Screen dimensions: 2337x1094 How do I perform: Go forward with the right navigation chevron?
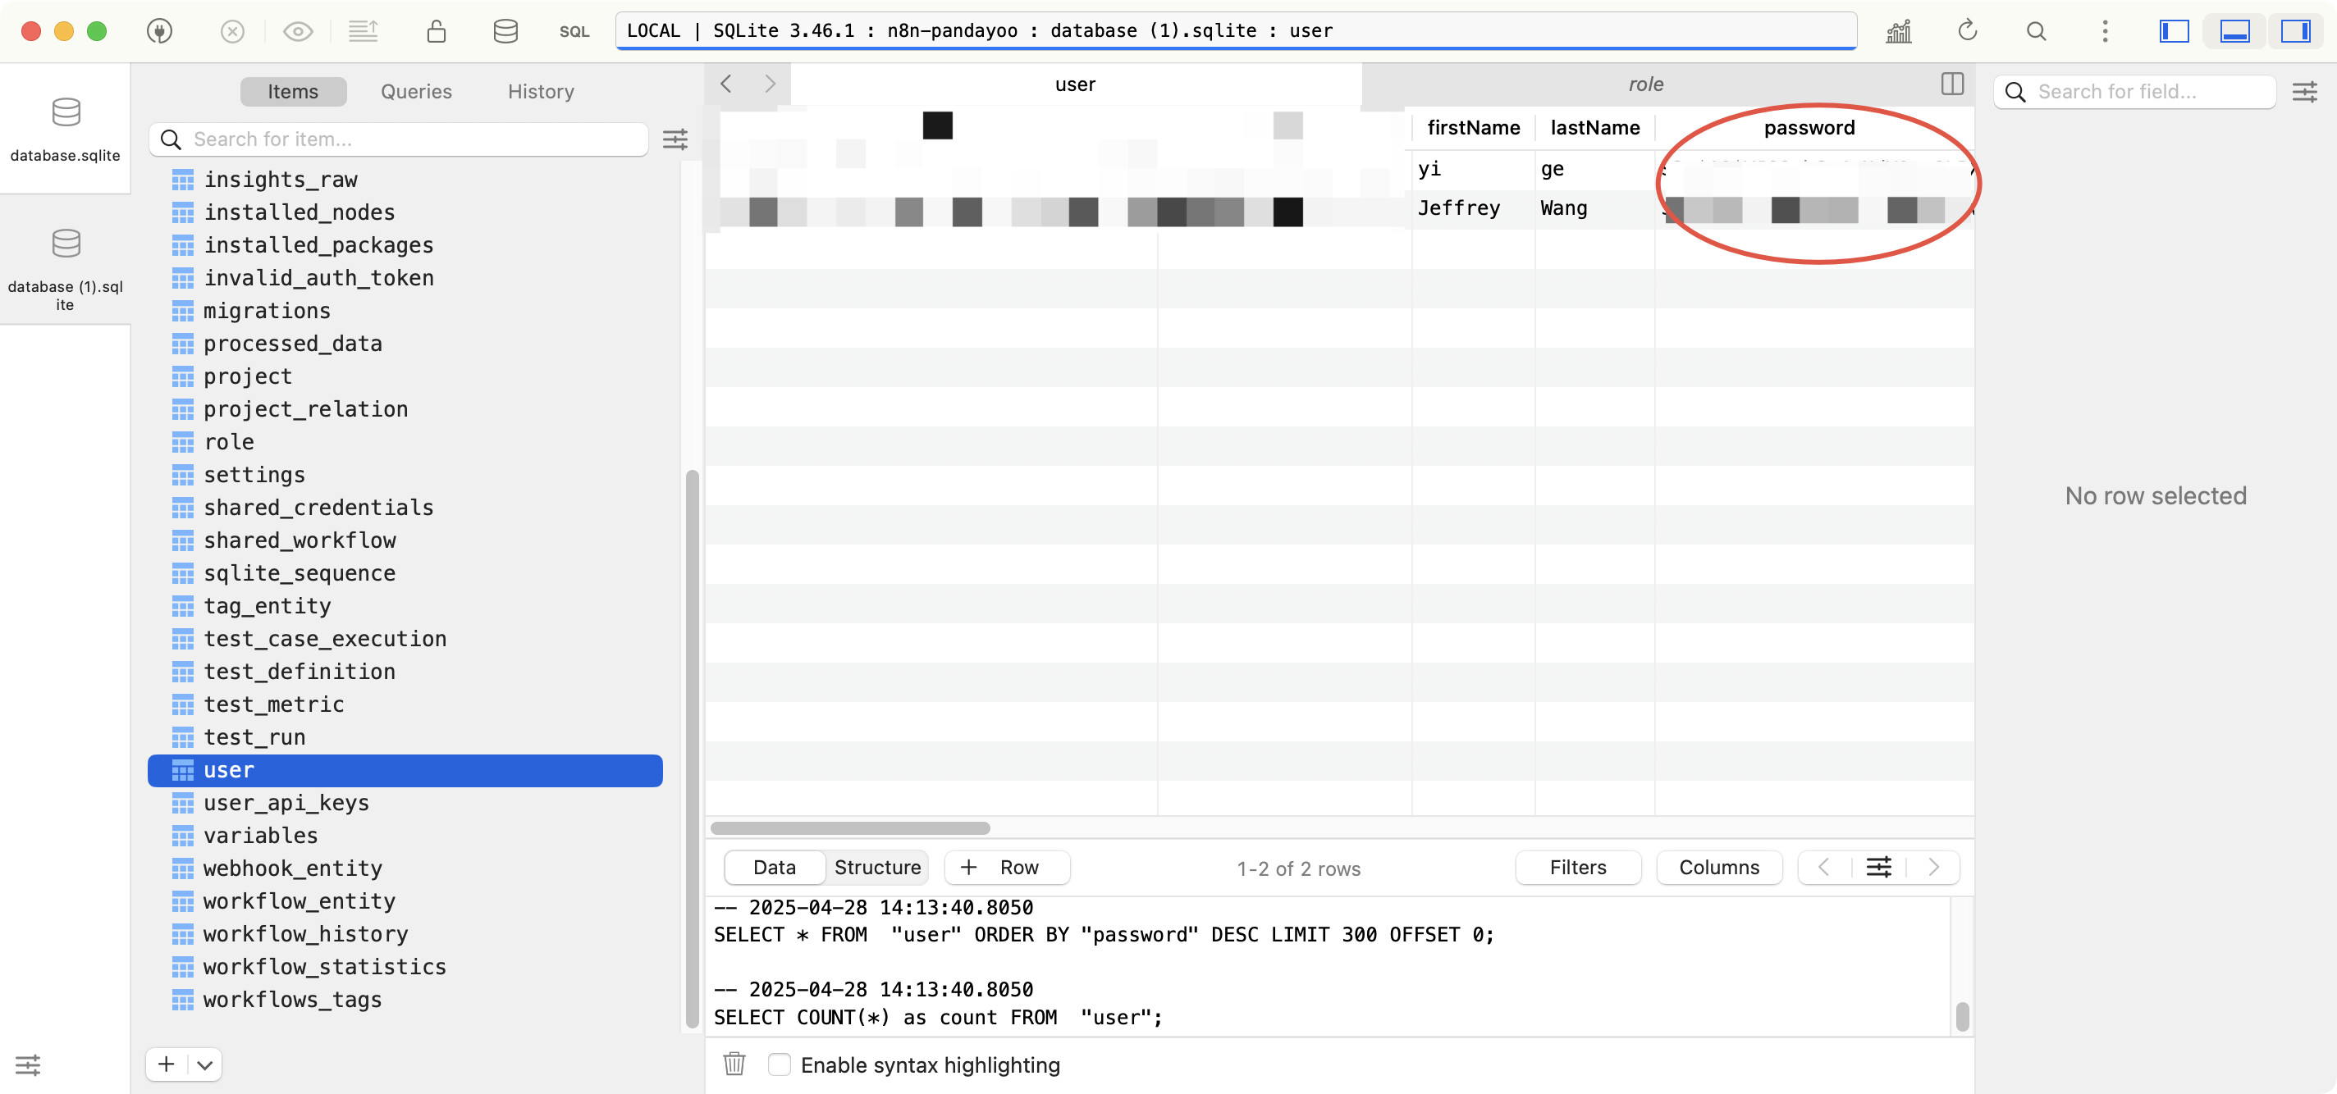click(770, 84)
